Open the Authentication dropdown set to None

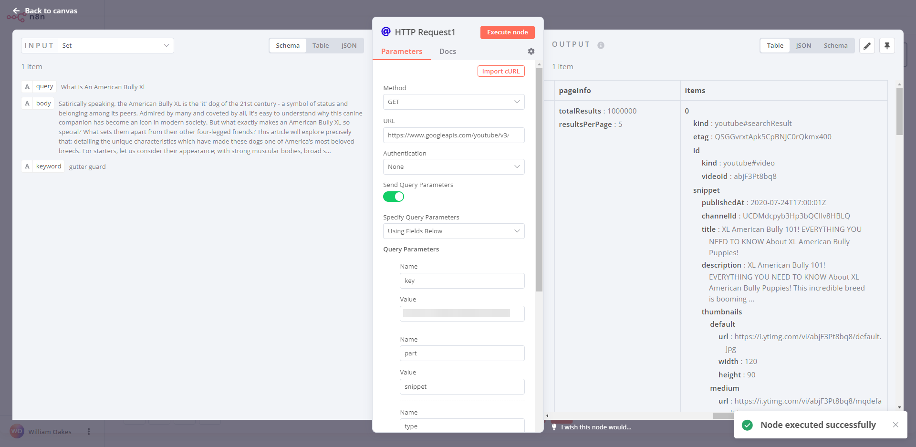click(x=453, y=166)
